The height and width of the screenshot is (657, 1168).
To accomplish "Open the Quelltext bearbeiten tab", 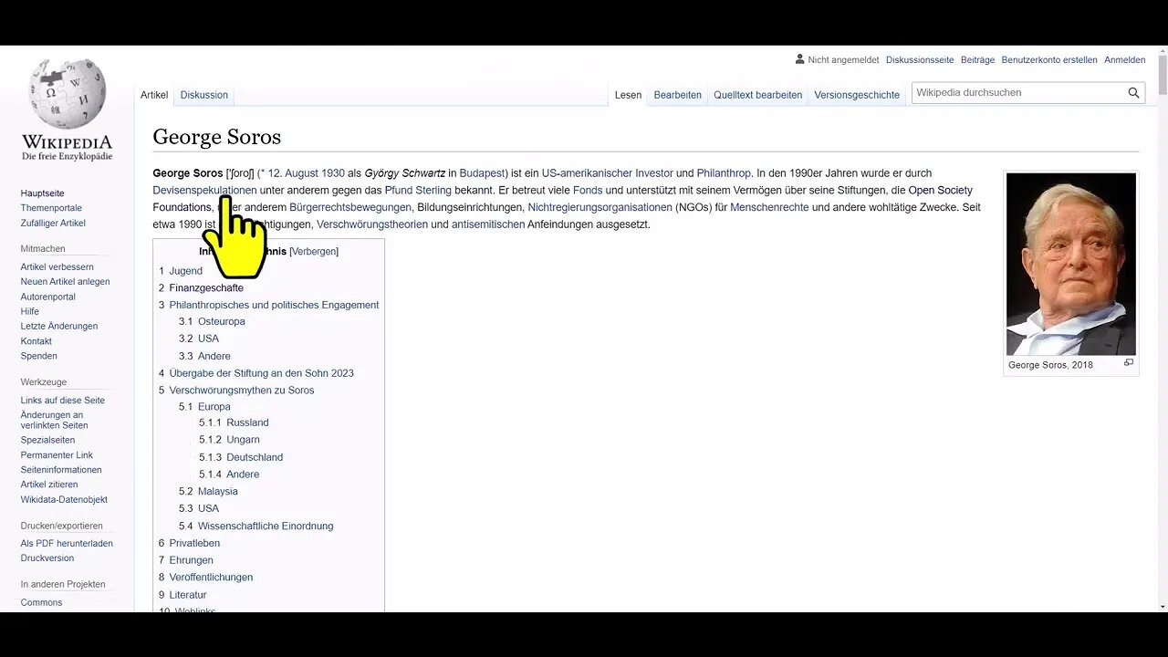I will [x=758, y=95].
